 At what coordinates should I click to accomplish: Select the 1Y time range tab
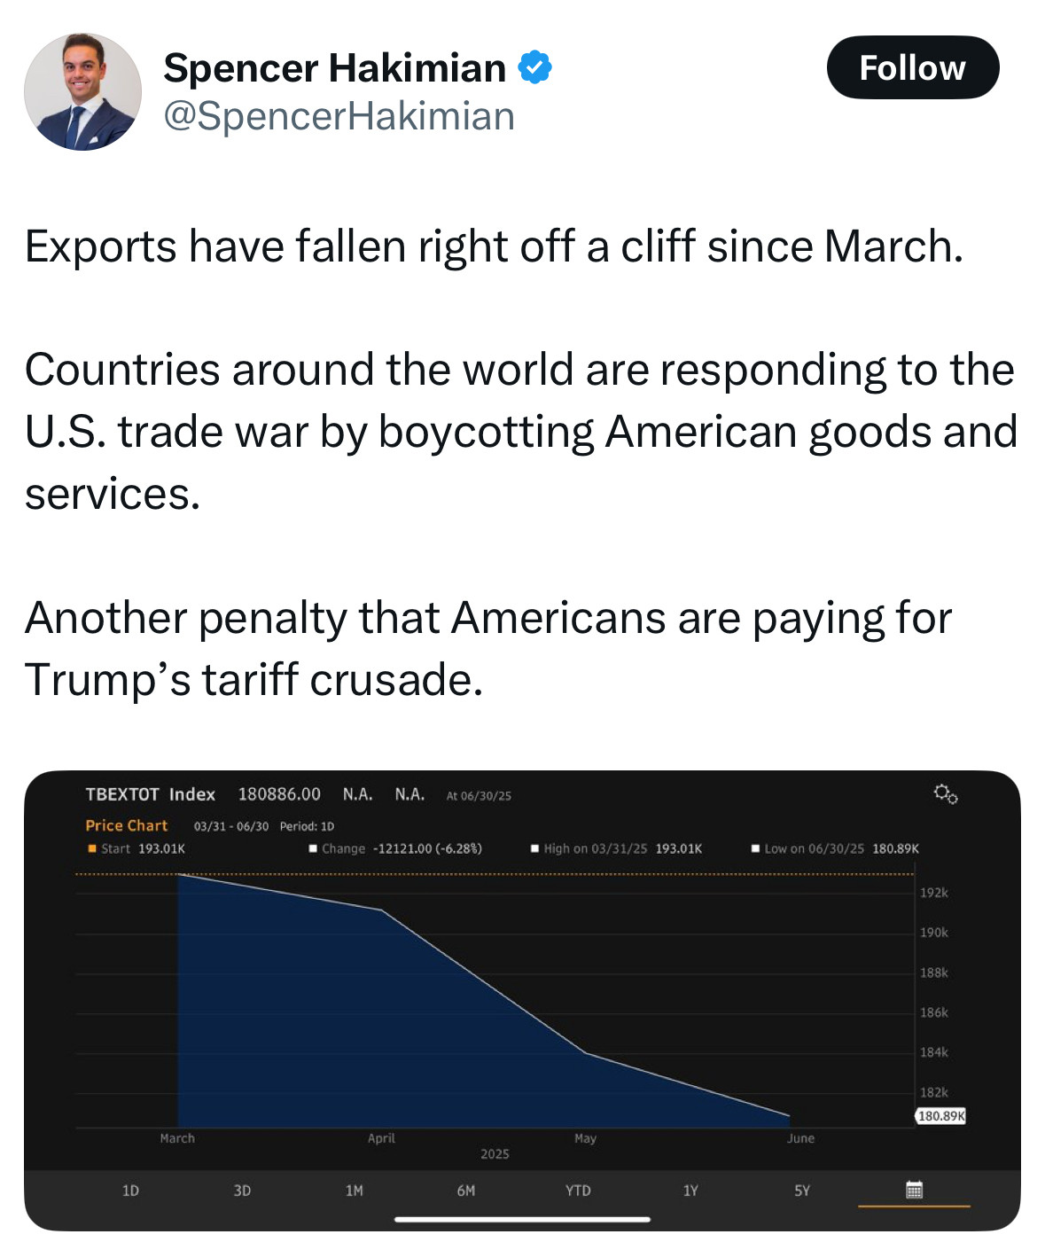tap(690, 1191)
